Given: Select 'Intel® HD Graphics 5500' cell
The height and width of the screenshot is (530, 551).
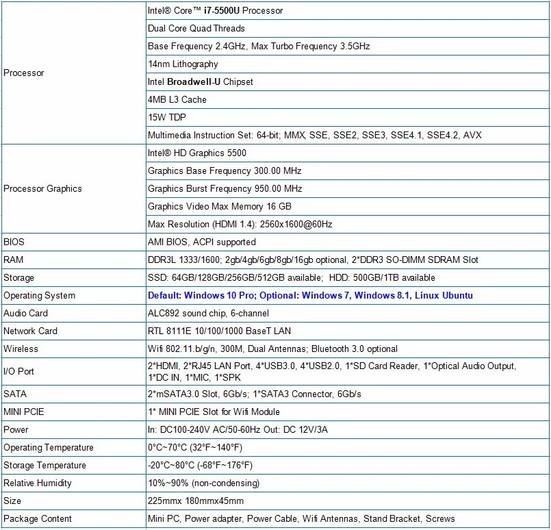Looking at the screenshot, I should (348, 153).
